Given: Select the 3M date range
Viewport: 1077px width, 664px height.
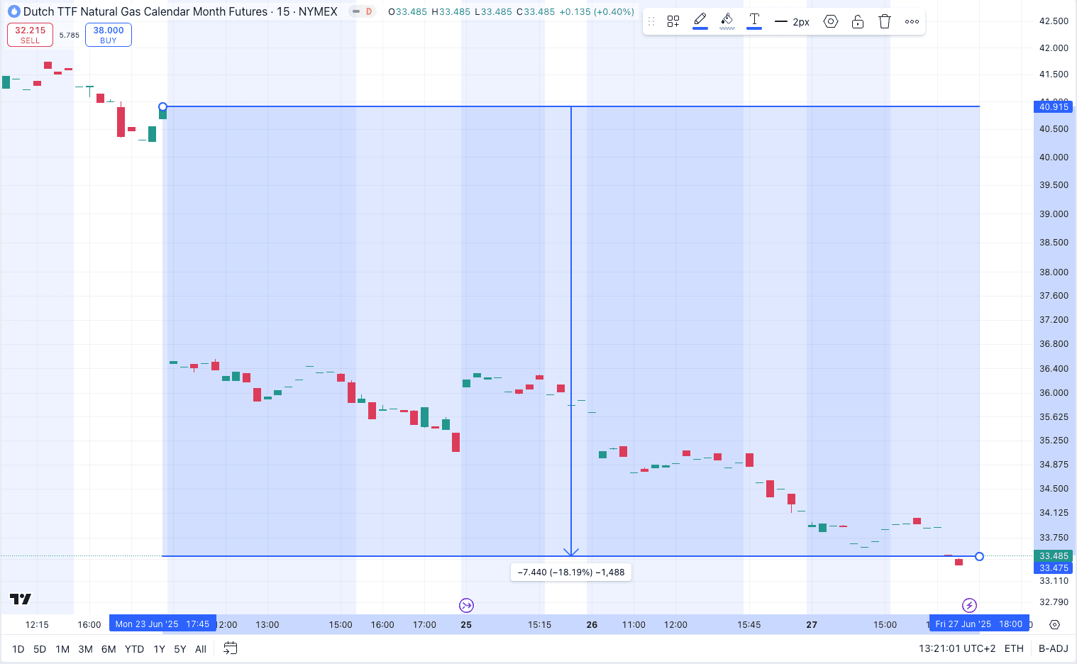Looking at the screenshot, I should click(x=85, y=649).
